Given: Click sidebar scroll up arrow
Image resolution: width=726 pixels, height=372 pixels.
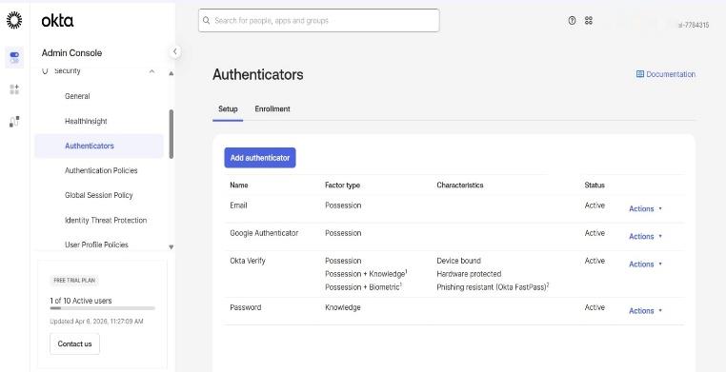Looking at the screenshot, I should point(171,73).
